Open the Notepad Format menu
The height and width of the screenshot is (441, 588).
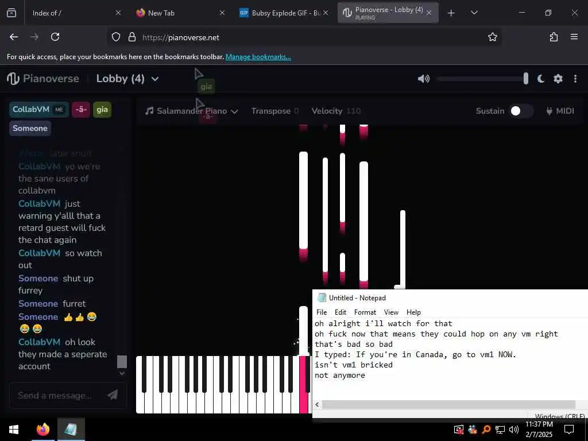[x=365, y=312]
